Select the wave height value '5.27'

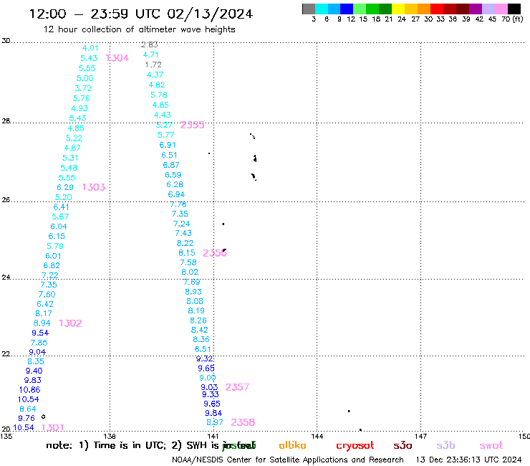point(164,125)
